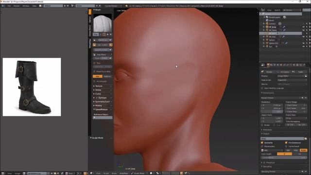Collapse the Sampling panel
The height and width of the screenshot is (175, 311).
pyautogui.click(x=267, y=166)
